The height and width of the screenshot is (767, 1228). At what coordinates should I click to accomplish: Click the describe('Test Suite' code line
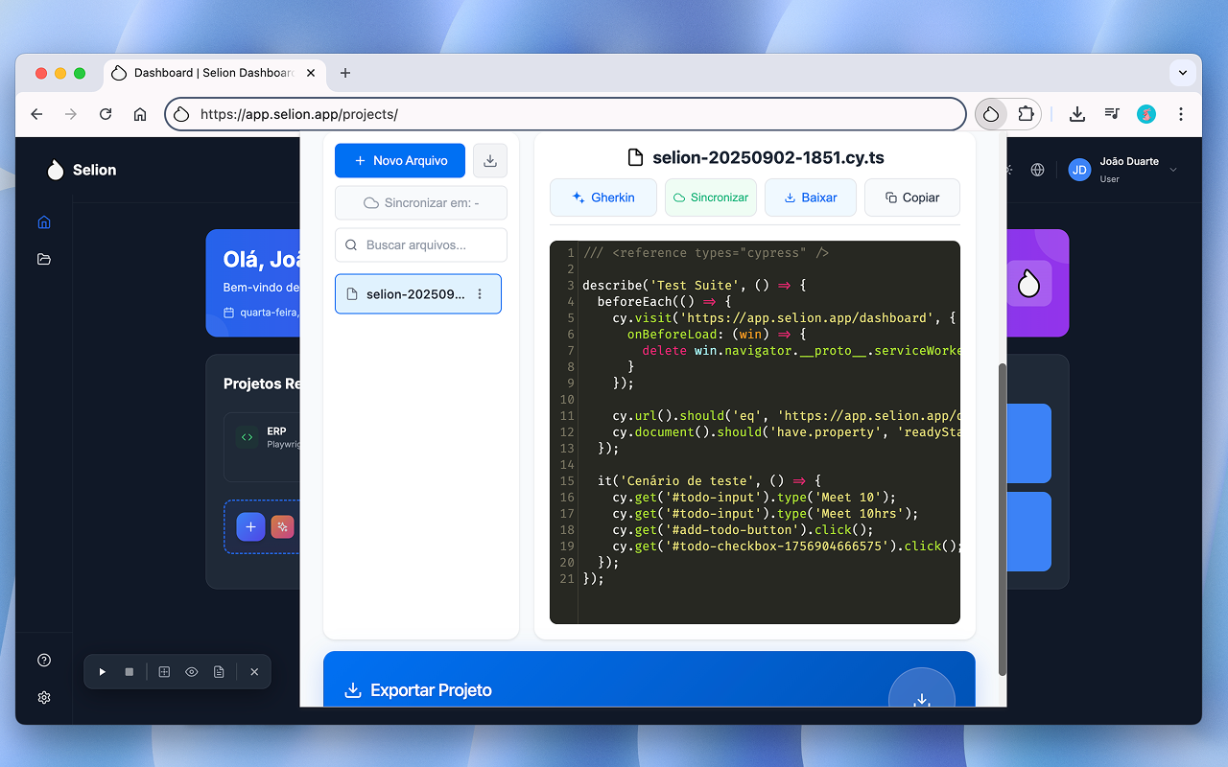pyautogui.click(x=695, y=285)
